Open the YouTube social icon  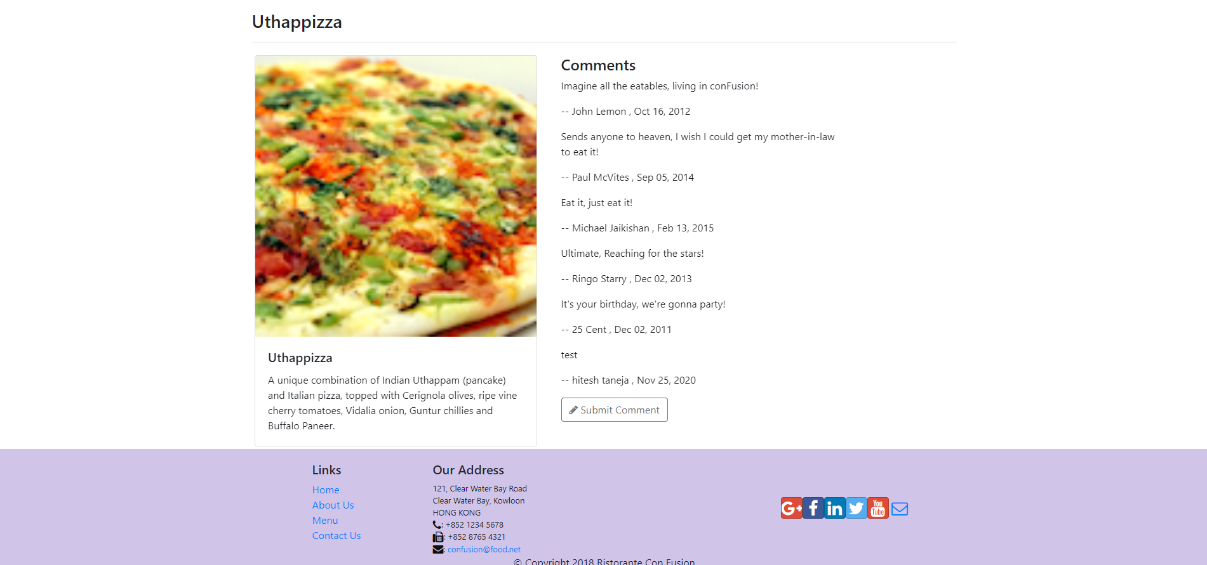[x=877, y=508]
